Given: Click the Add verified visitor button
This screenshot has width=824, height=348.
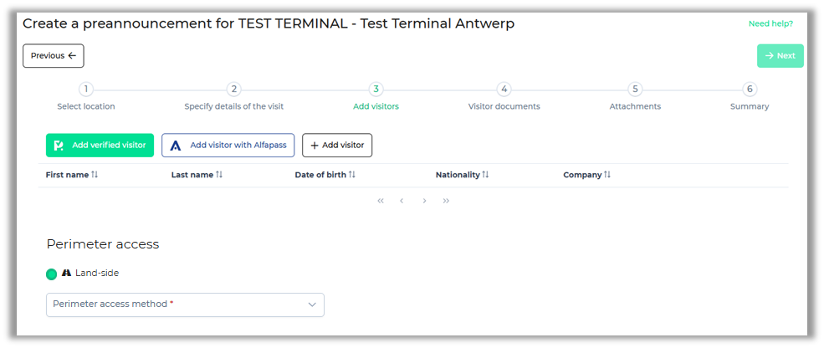Looking at the screenshot, I should [x=100, y=146].
